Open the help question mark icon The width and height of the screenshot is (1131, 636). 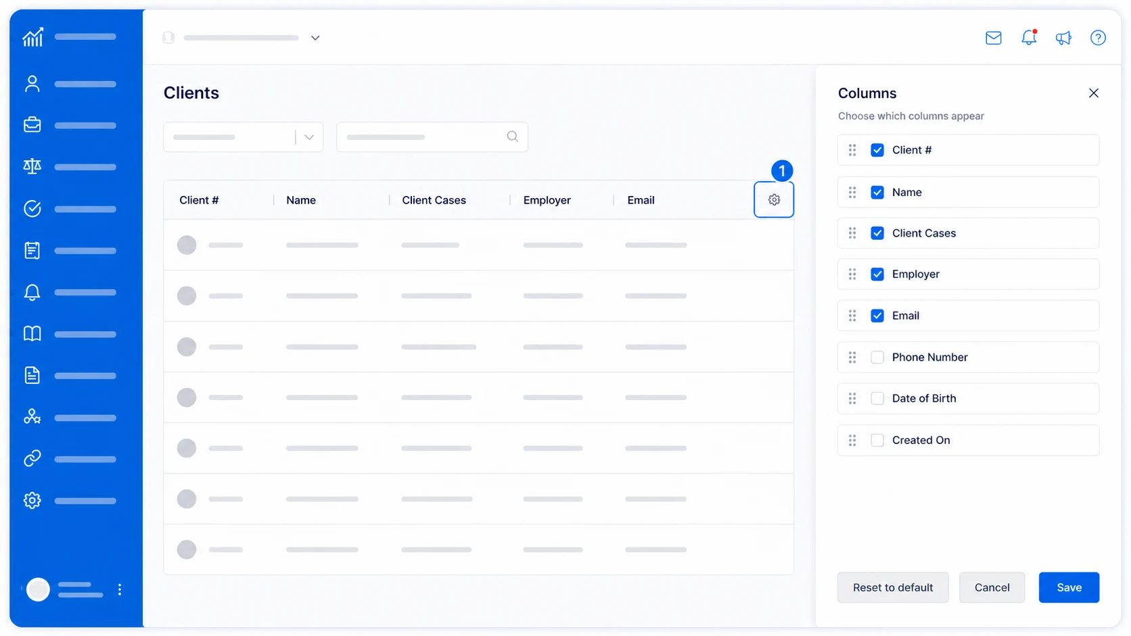tap(1098, 38)
